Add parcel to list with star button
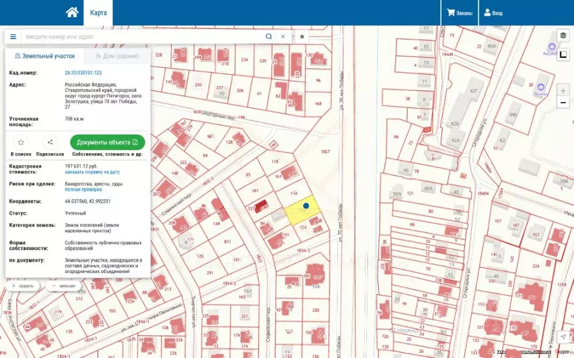The image size is (574, 358). click(21, 142)
